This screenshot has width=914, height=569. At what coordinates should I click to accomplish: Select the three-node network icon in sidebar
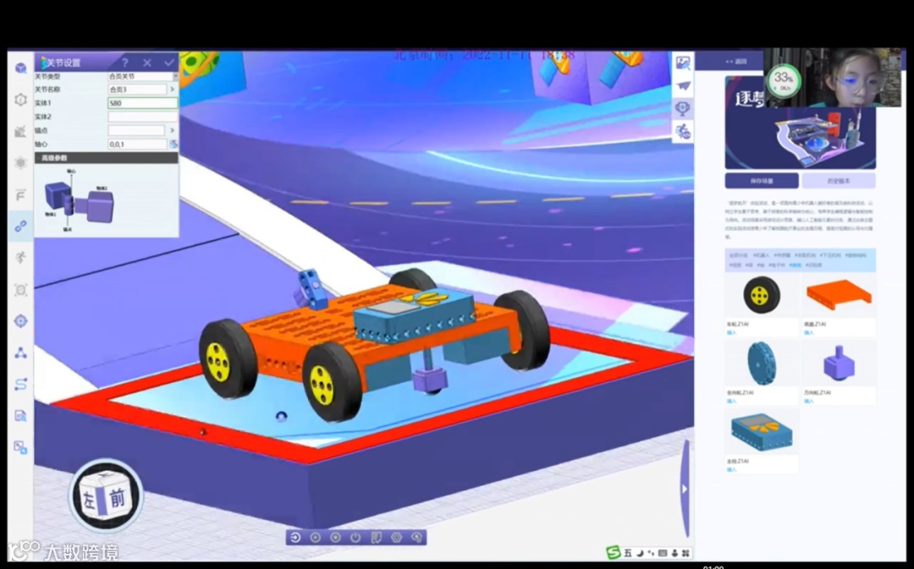pos(20,353)
